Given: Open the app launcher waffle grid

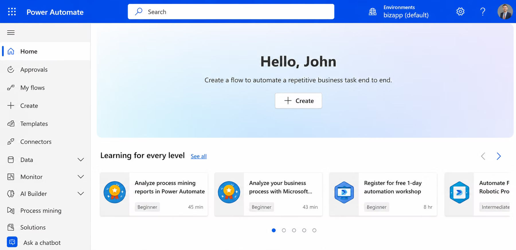Looking at the screenshot, I should [12, 12].
